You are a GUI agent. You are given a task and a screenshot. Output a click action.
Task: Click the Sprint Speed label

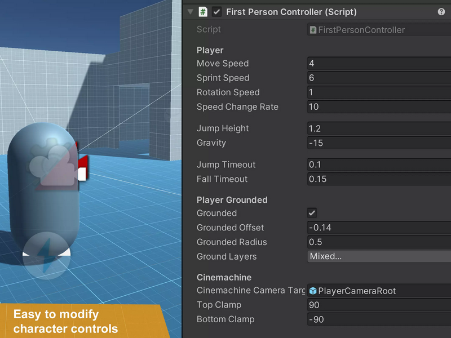point(223,78)
